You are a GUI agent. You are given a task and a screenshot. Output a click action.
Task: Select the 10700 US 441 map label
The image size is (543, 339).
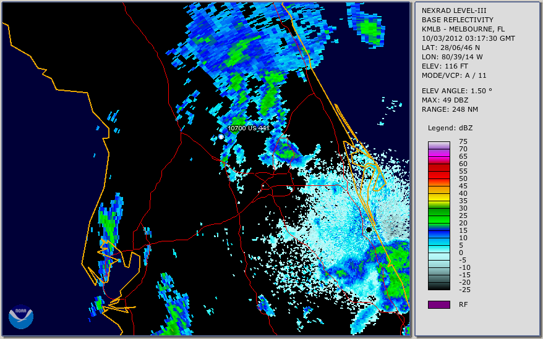click(248, 128)
